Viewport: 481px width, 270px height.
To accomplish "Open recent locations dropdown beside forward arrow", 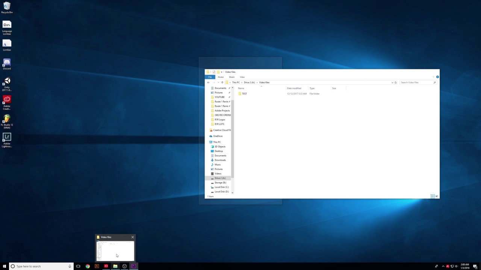I will point(218,82).
